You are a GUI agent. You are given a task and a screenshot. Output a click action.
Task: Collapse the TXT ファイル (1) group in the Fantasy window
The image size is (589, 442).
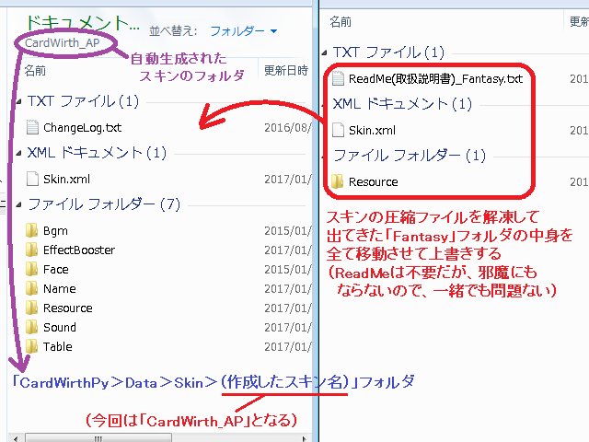pyautogui.click(x=325, y=53)
